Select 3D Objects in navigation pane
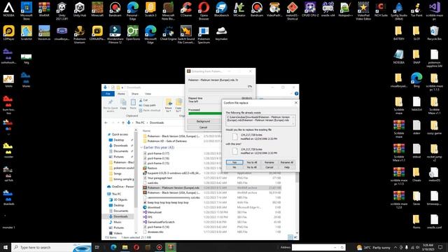The height and width of the screenshot is (252, 448). (x=118, y=199)
